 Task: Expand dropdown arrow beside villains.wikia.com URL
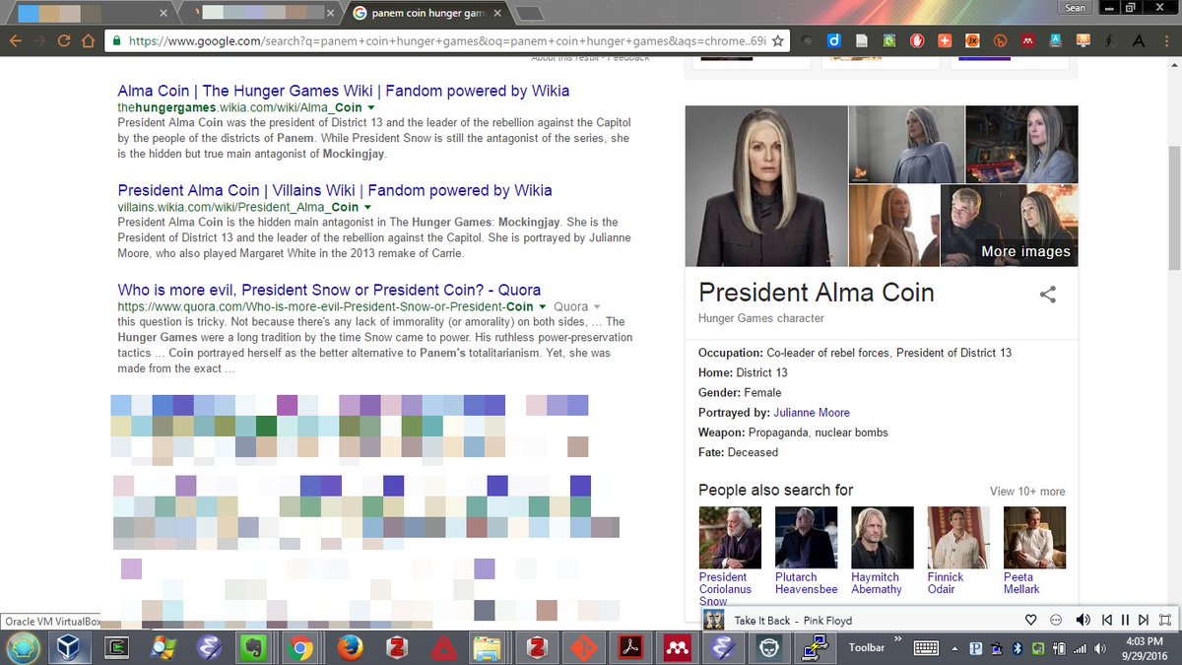pyautogui.click(x=368, y=207)
